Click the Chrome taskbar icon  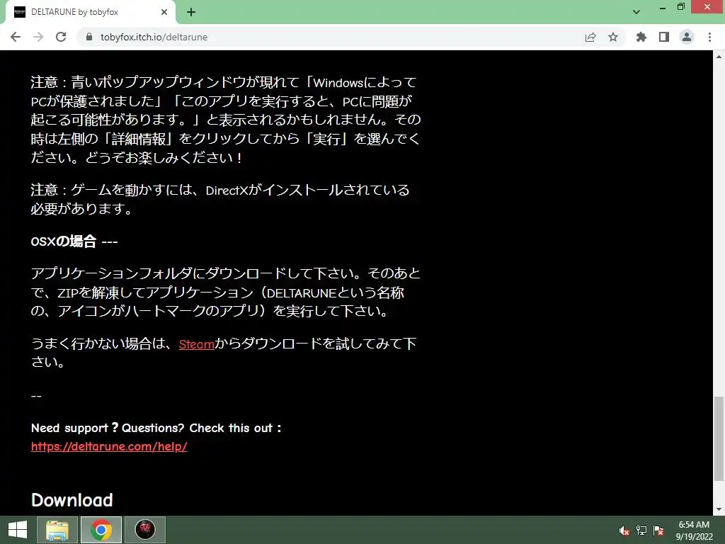101,530
